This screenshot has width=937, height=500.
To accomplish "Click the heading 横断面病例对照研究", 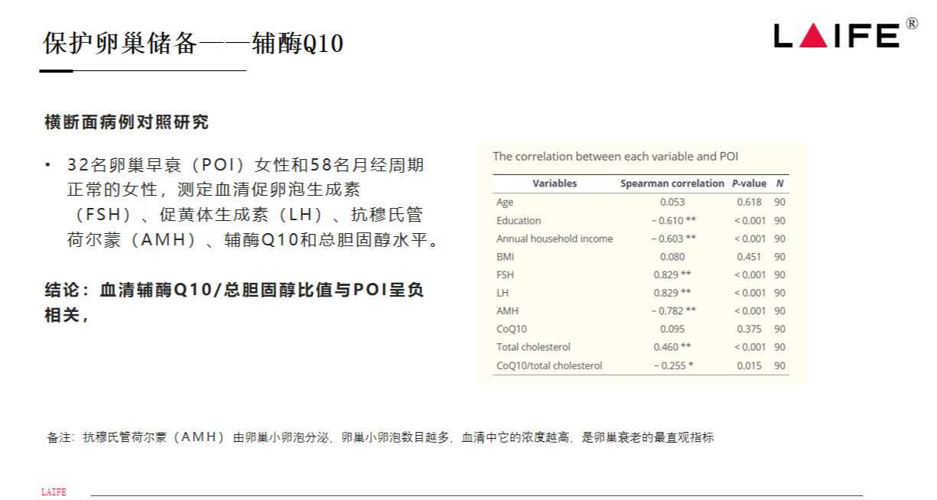I will click(127, 122).
